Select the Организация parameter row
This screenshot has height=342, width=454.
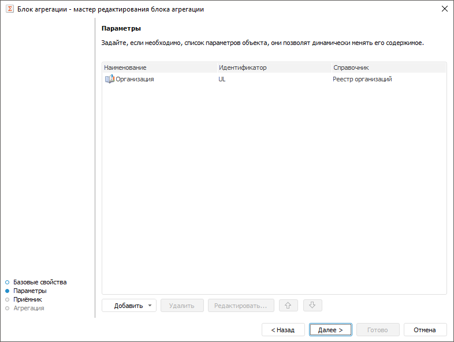pos(135,79)
